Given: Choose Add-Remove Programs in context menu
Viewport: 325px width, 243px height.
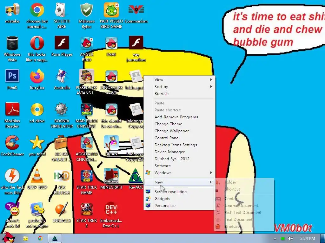Looking at the screenshot, I should [x=179, y=117].
